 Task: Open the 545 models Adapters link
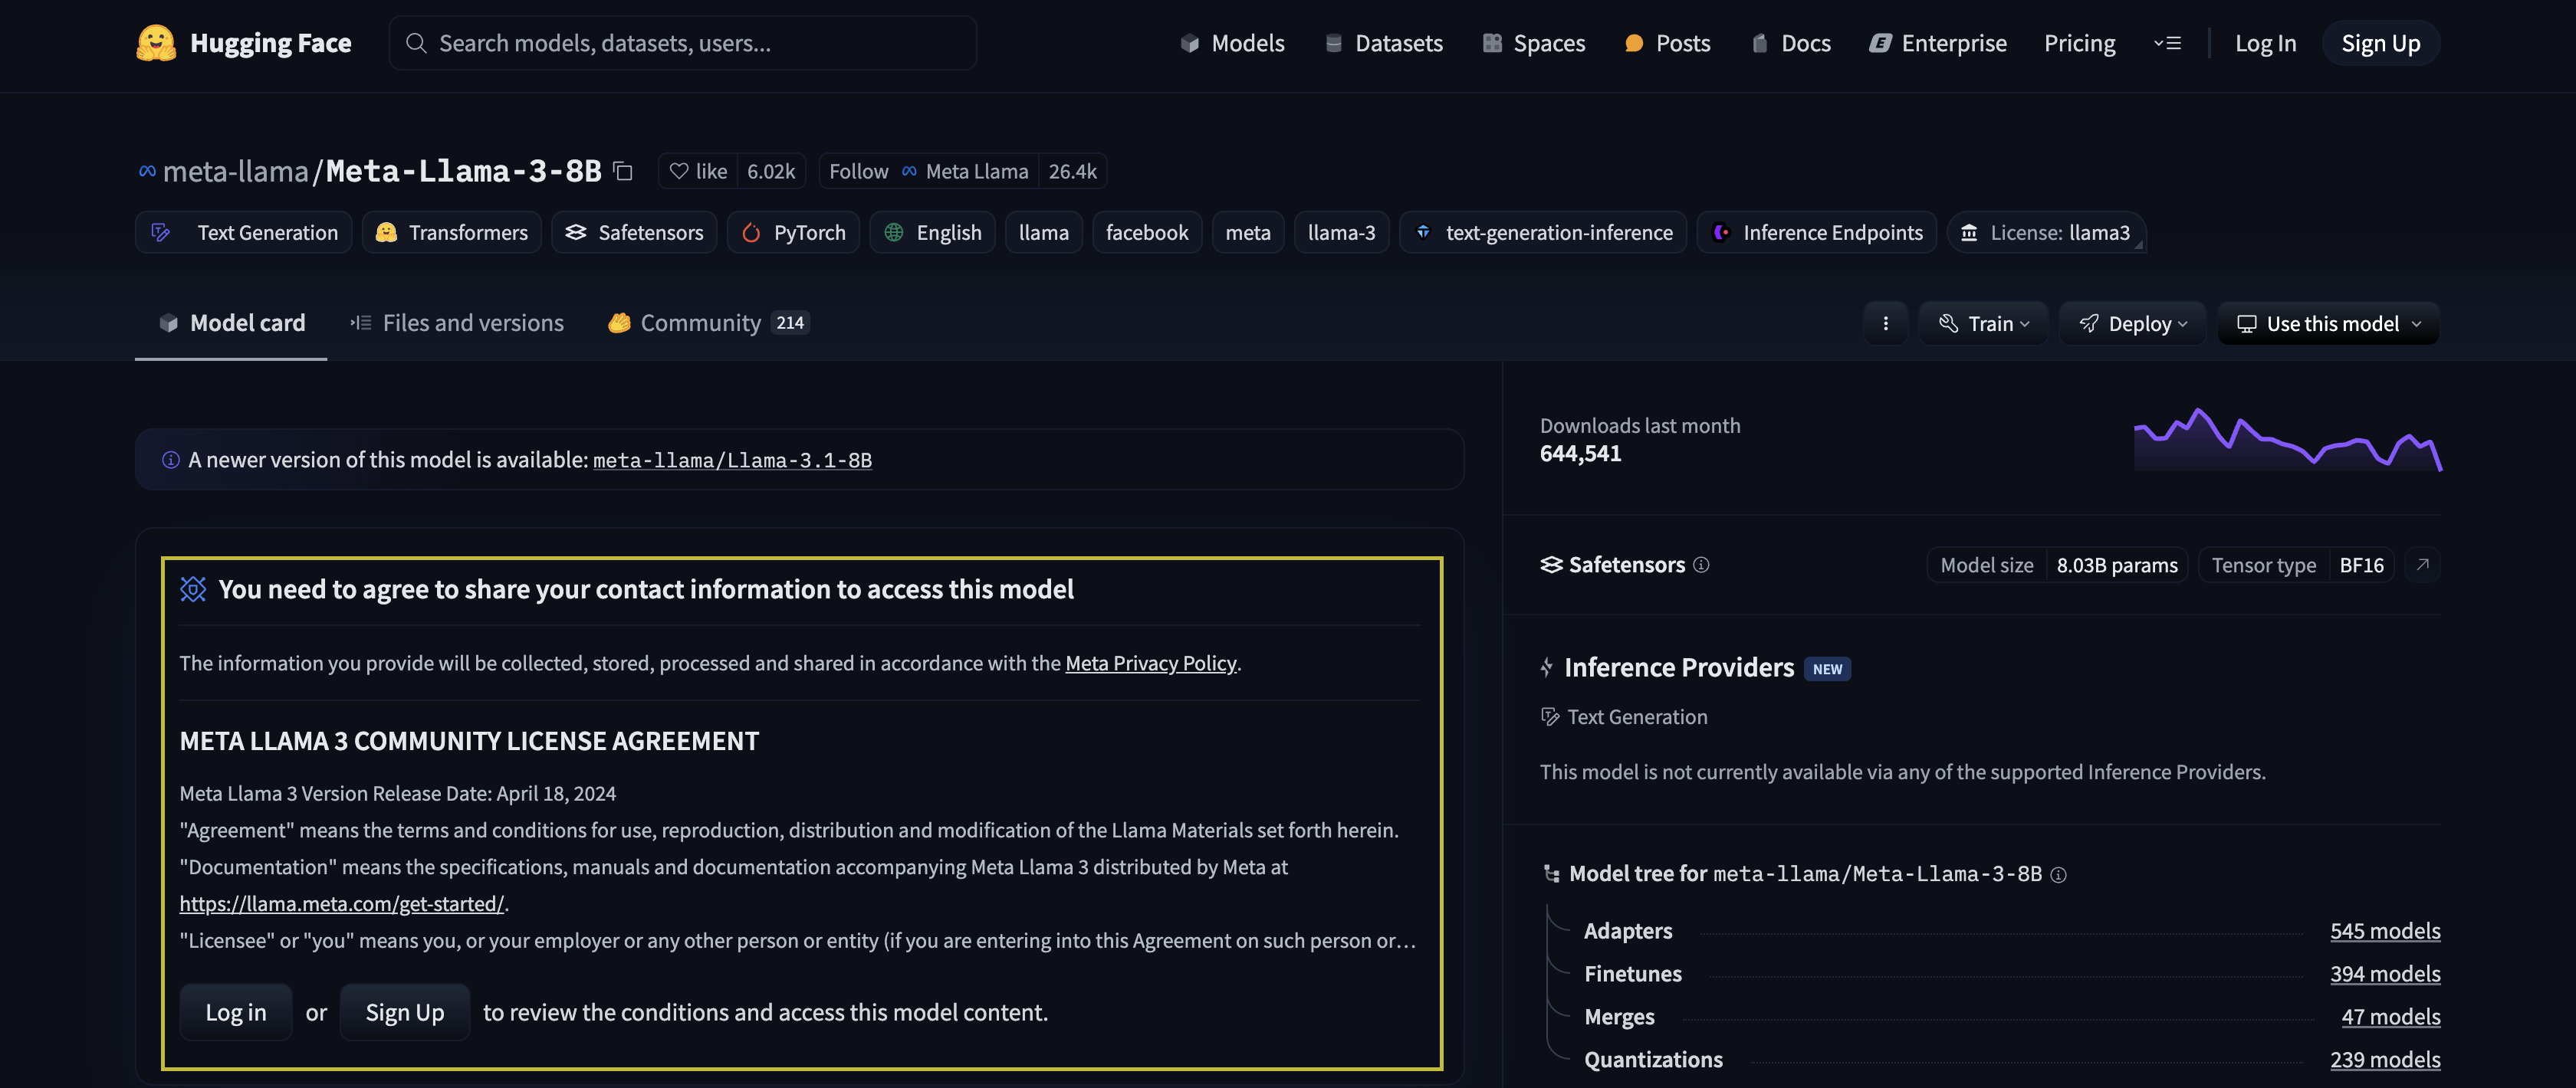point(2385,930)
